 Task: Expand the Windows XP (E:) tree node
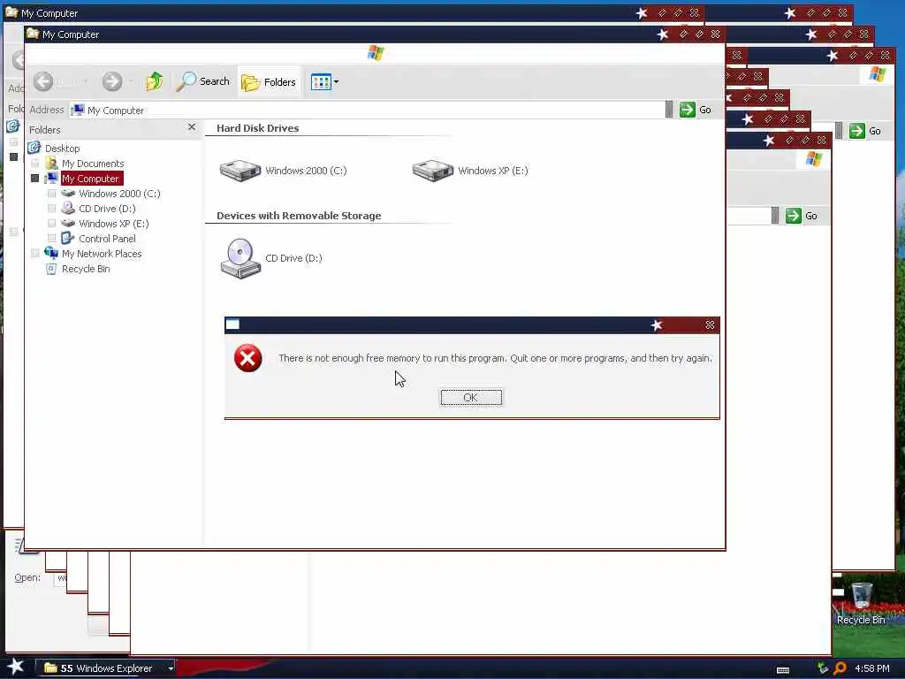point(52,224)
